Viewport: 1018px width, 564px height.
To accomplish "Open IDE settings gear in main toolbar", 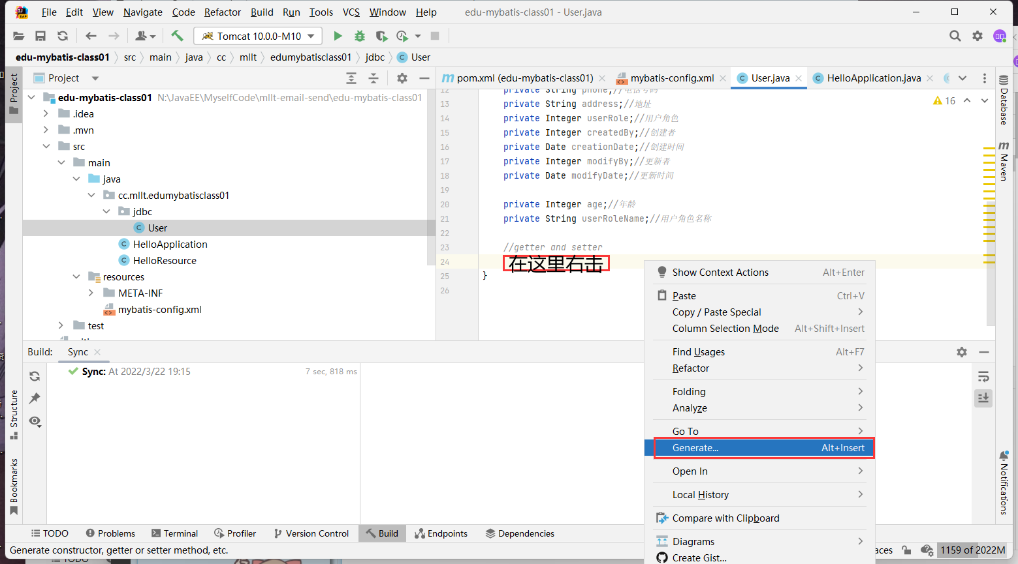I will coord(978,36).
